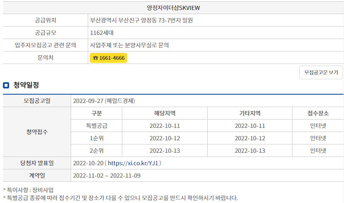The image size is (344, 203).
Task: Select 기타지역 date 2022-10-13 for 2순위
Action: (250, 151)
